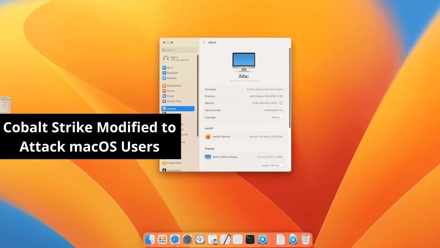This screenshot has width=440, height=248.
Task: Click the sidebar vertical scrollbar
Action: click(x=198, y=96)
